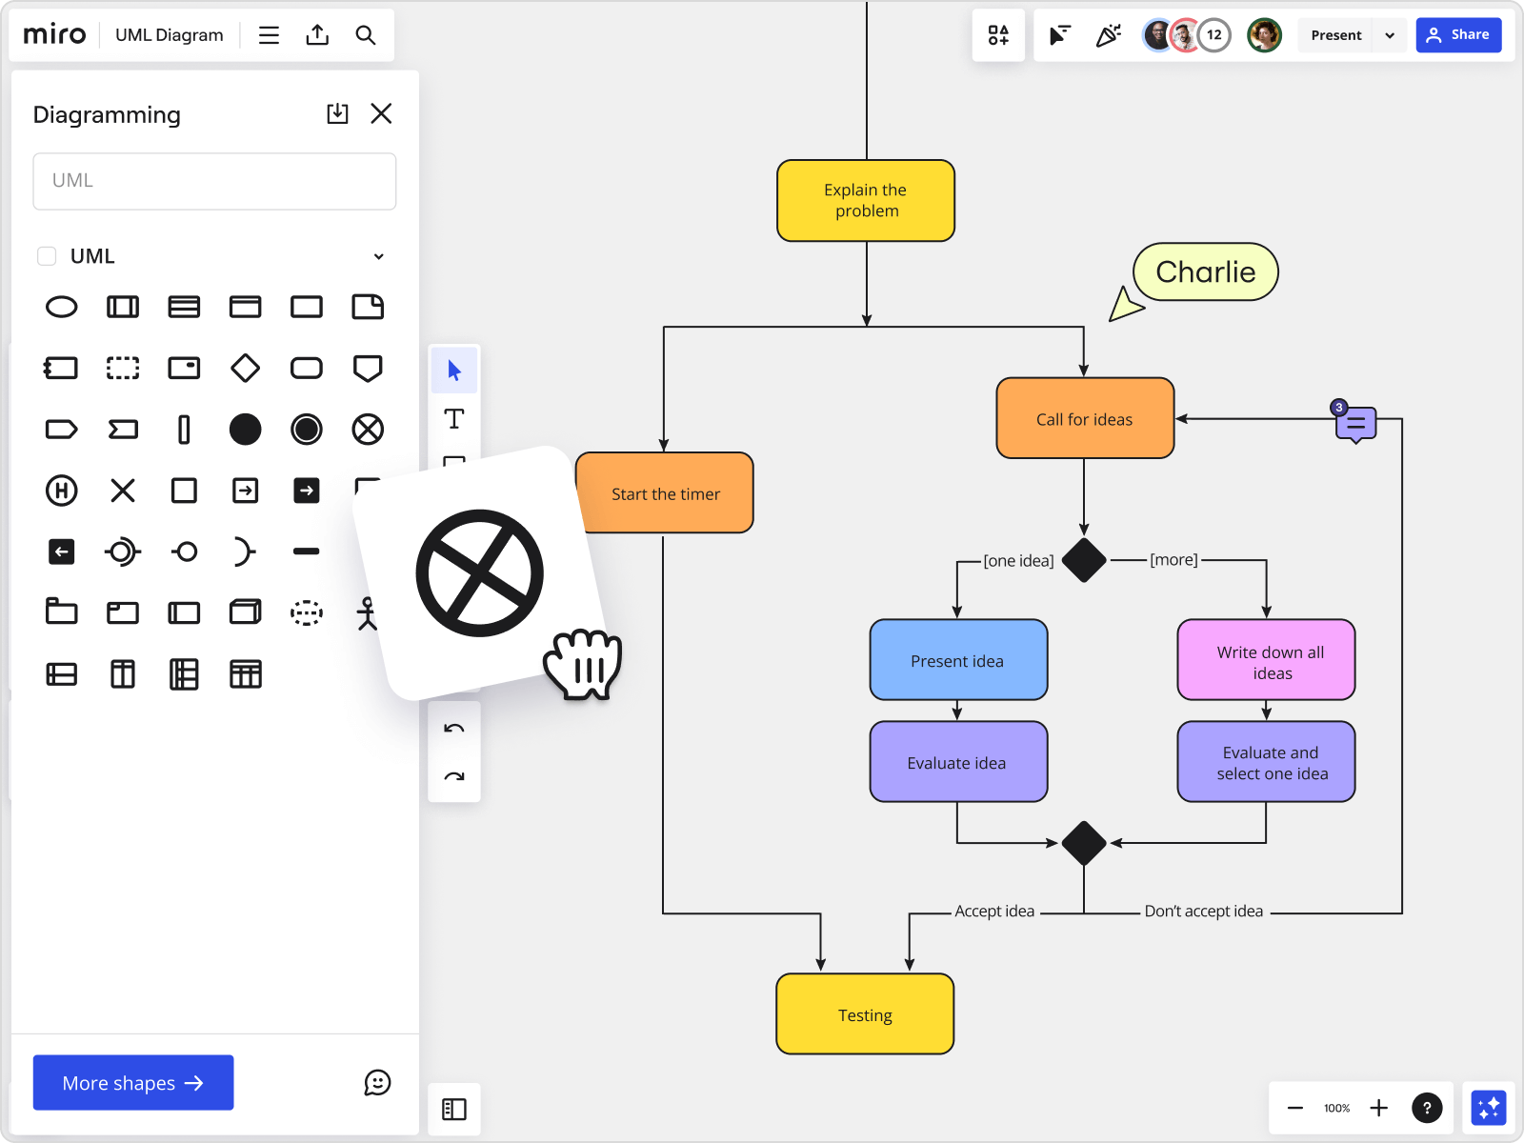Toggle the UML category checkbox
The width and height of the screenshot is (1524, 1143).
tap(47, 256)
